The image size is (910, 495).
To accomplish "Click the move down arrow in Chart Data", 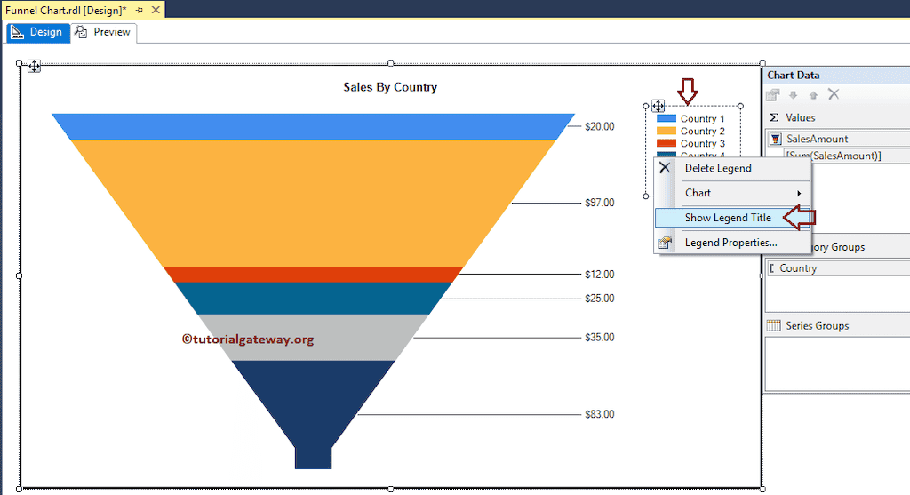I will (x=794, y=95).
